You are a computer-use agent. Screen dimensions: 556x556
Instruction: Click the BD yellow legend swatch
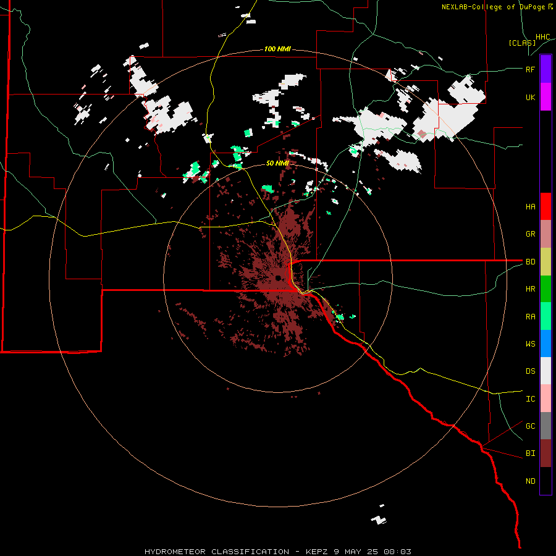coord(545,262)
